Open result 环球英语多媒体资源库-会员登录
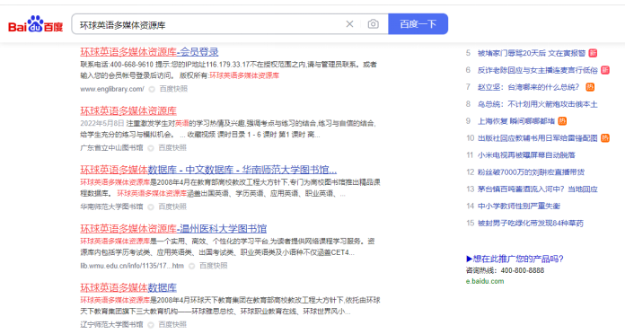625x334 pixels. [149, 52]
